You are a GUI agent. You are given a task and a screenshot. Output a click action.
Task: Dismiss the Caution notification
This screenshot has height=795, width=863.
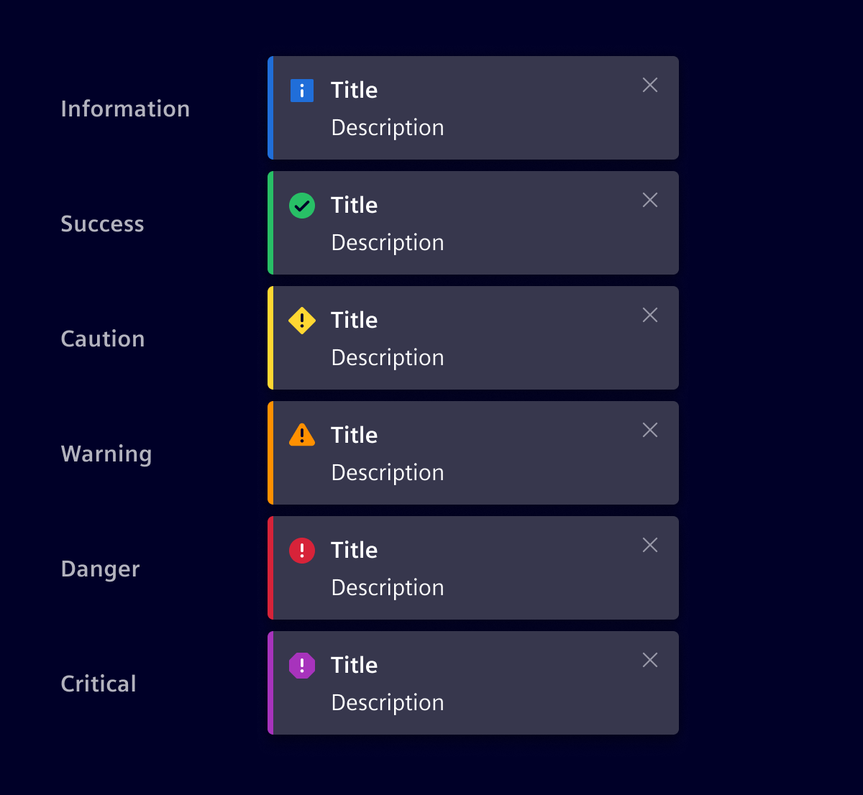650,315
